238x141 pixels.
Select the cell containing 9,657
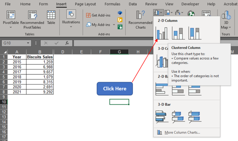click(40, 72)
